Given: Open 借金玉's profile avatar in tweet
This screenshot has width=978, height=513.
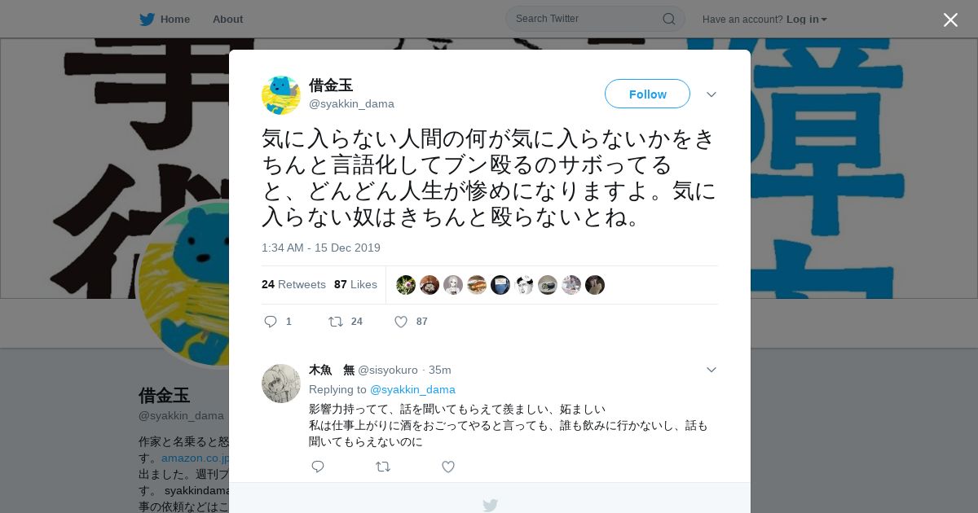Looking at the screenshot, I should pos(281,94).
